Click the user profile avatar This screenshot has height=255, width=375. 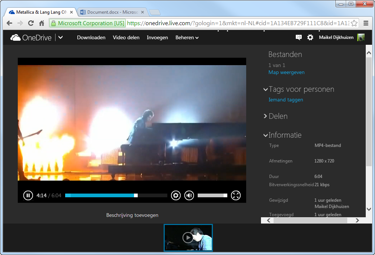click(x=361, y=37)
